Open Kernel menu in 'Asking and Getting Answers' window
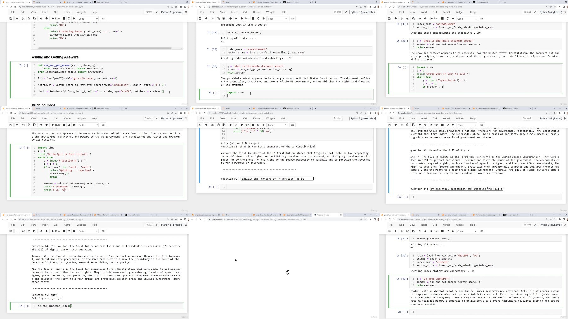Viewport: 568px width, 319px height. (x=68, y=12)
